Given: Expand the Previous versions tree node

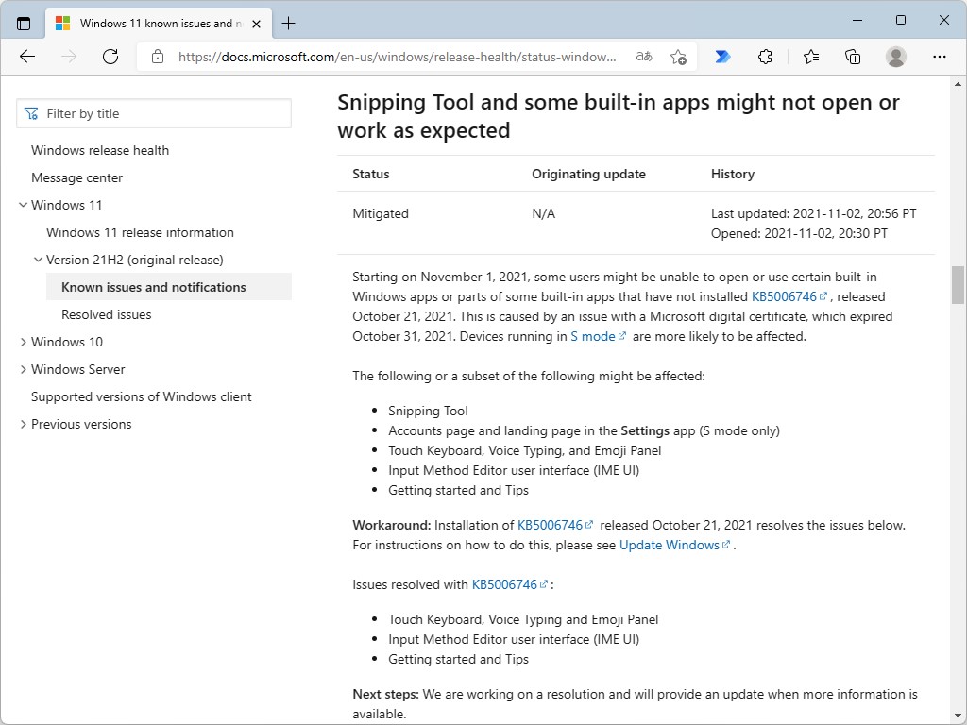Looking at the screenshot, I should [x=24, y=424].
